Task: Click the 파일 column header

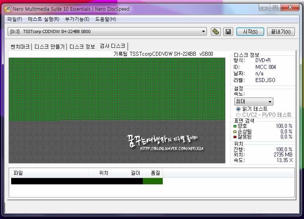Action: tap(49, 173)
